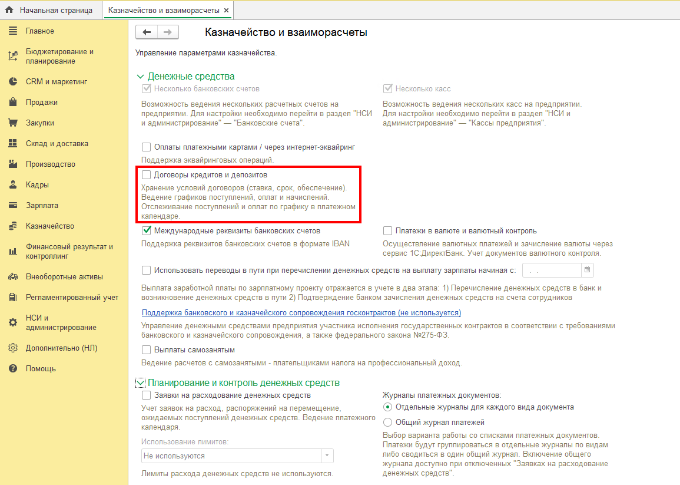680x485 pixels.
Task: Open the Казначейство section
Action: [x=50, y=226]
